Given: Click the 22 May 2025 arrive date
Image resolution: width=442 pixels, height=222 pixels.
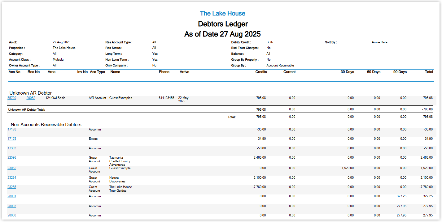Looking at the screenshot, I should pyautogui.click(x=183, y=100).
